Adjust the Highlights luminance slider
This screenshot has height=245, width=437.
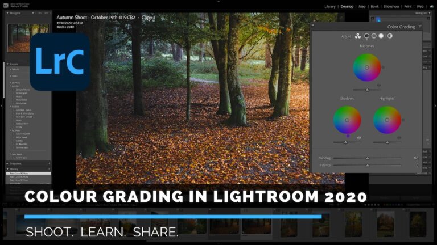387,142
